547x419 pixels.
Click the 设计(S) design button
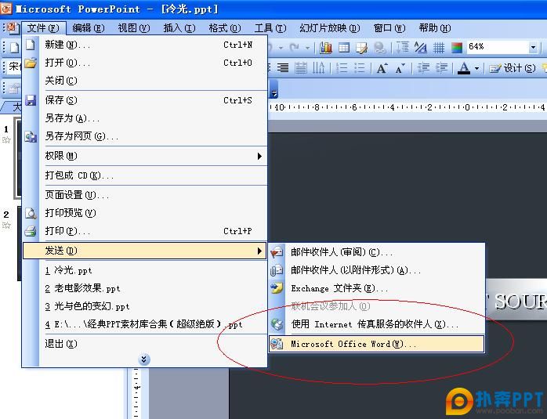[x=512, y=68]
